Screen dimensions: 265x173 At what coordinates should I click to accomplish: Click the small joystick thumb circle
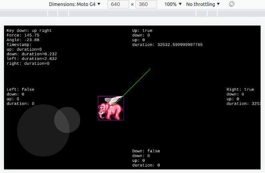pyautogui.click(x=67, y=120)
